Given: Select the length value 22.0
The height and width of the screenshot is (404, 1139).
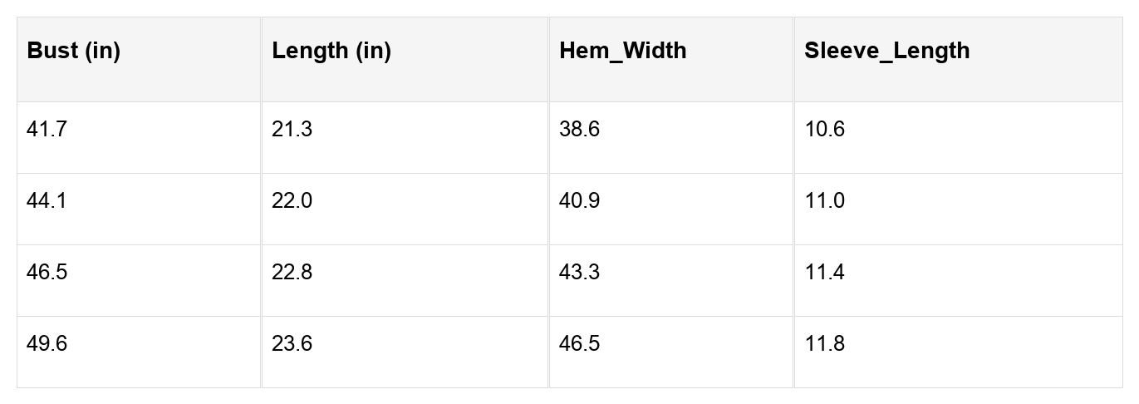Looking at the screenshot, I should tap(292, 201).
